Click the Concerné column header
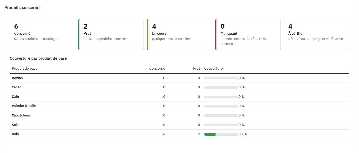The image size is (359, 153). 157,68
